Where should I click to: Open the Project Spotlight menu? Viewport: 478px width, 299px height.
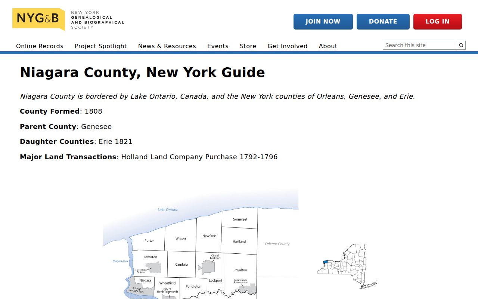pos(101,46)
